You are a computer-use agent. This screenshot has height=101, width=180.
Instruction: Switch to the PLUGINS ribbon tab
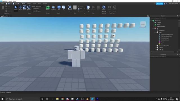tap(45, 4)
